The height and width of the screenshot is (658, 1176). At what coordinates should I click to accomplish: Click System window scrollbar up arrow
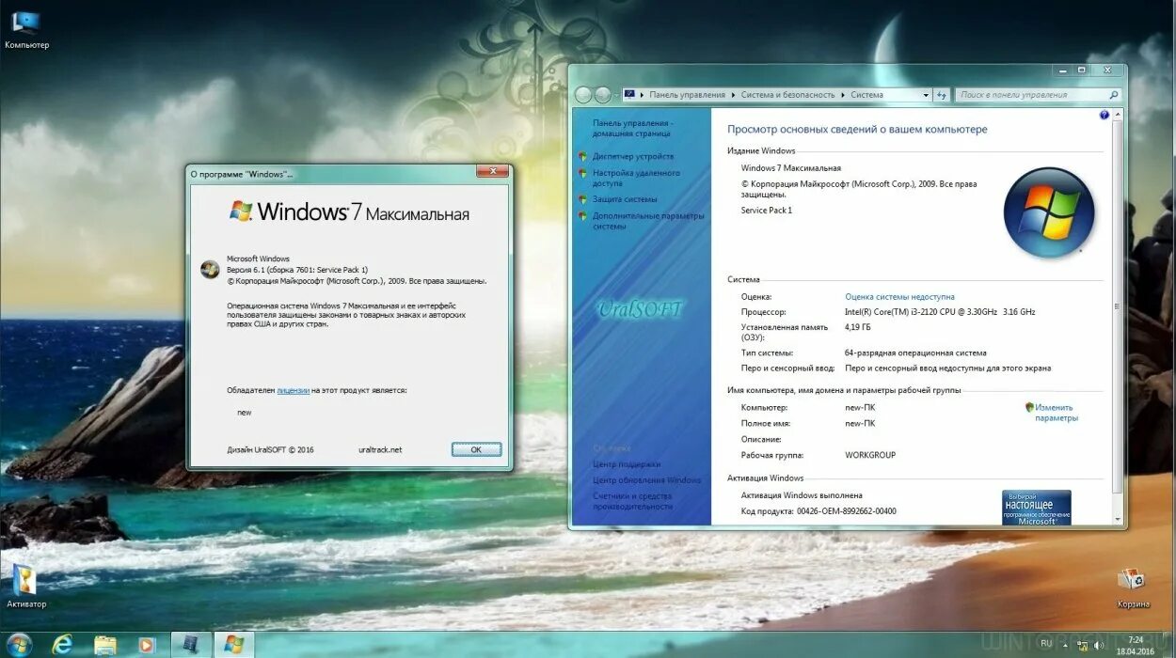click(x=1118, y=115)
